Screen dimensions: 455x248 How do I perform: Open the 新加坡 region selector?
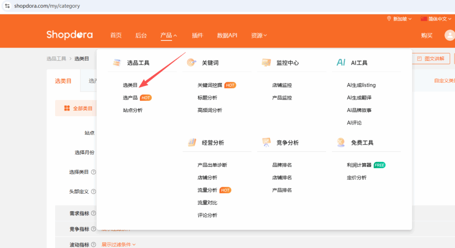point(399,19)
